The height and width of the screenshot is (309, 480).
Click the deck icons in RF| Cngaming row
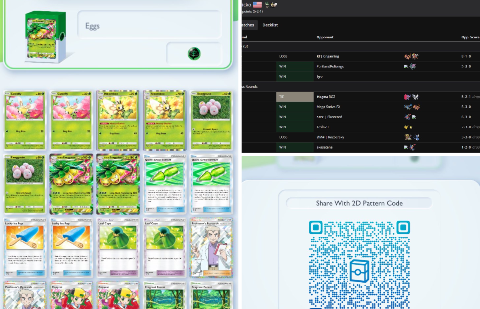coord(411,56)
